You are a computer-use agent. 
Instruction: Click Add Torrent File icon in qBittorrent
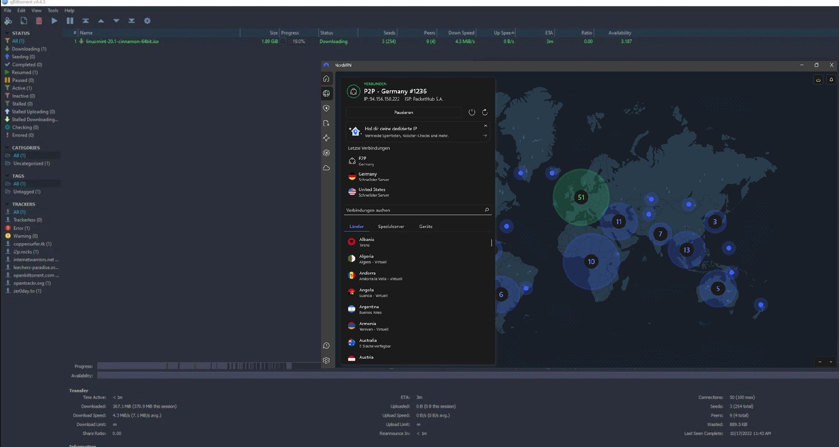23,21
